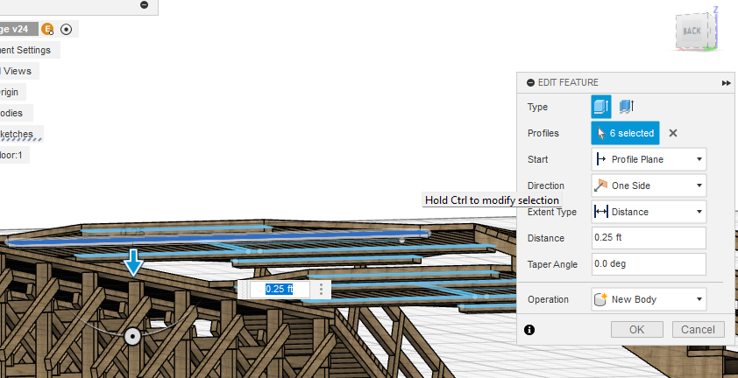The image size is (738, 378).
Task: Click the taper angle circular manipulator handle
Action: pos(132,337)
